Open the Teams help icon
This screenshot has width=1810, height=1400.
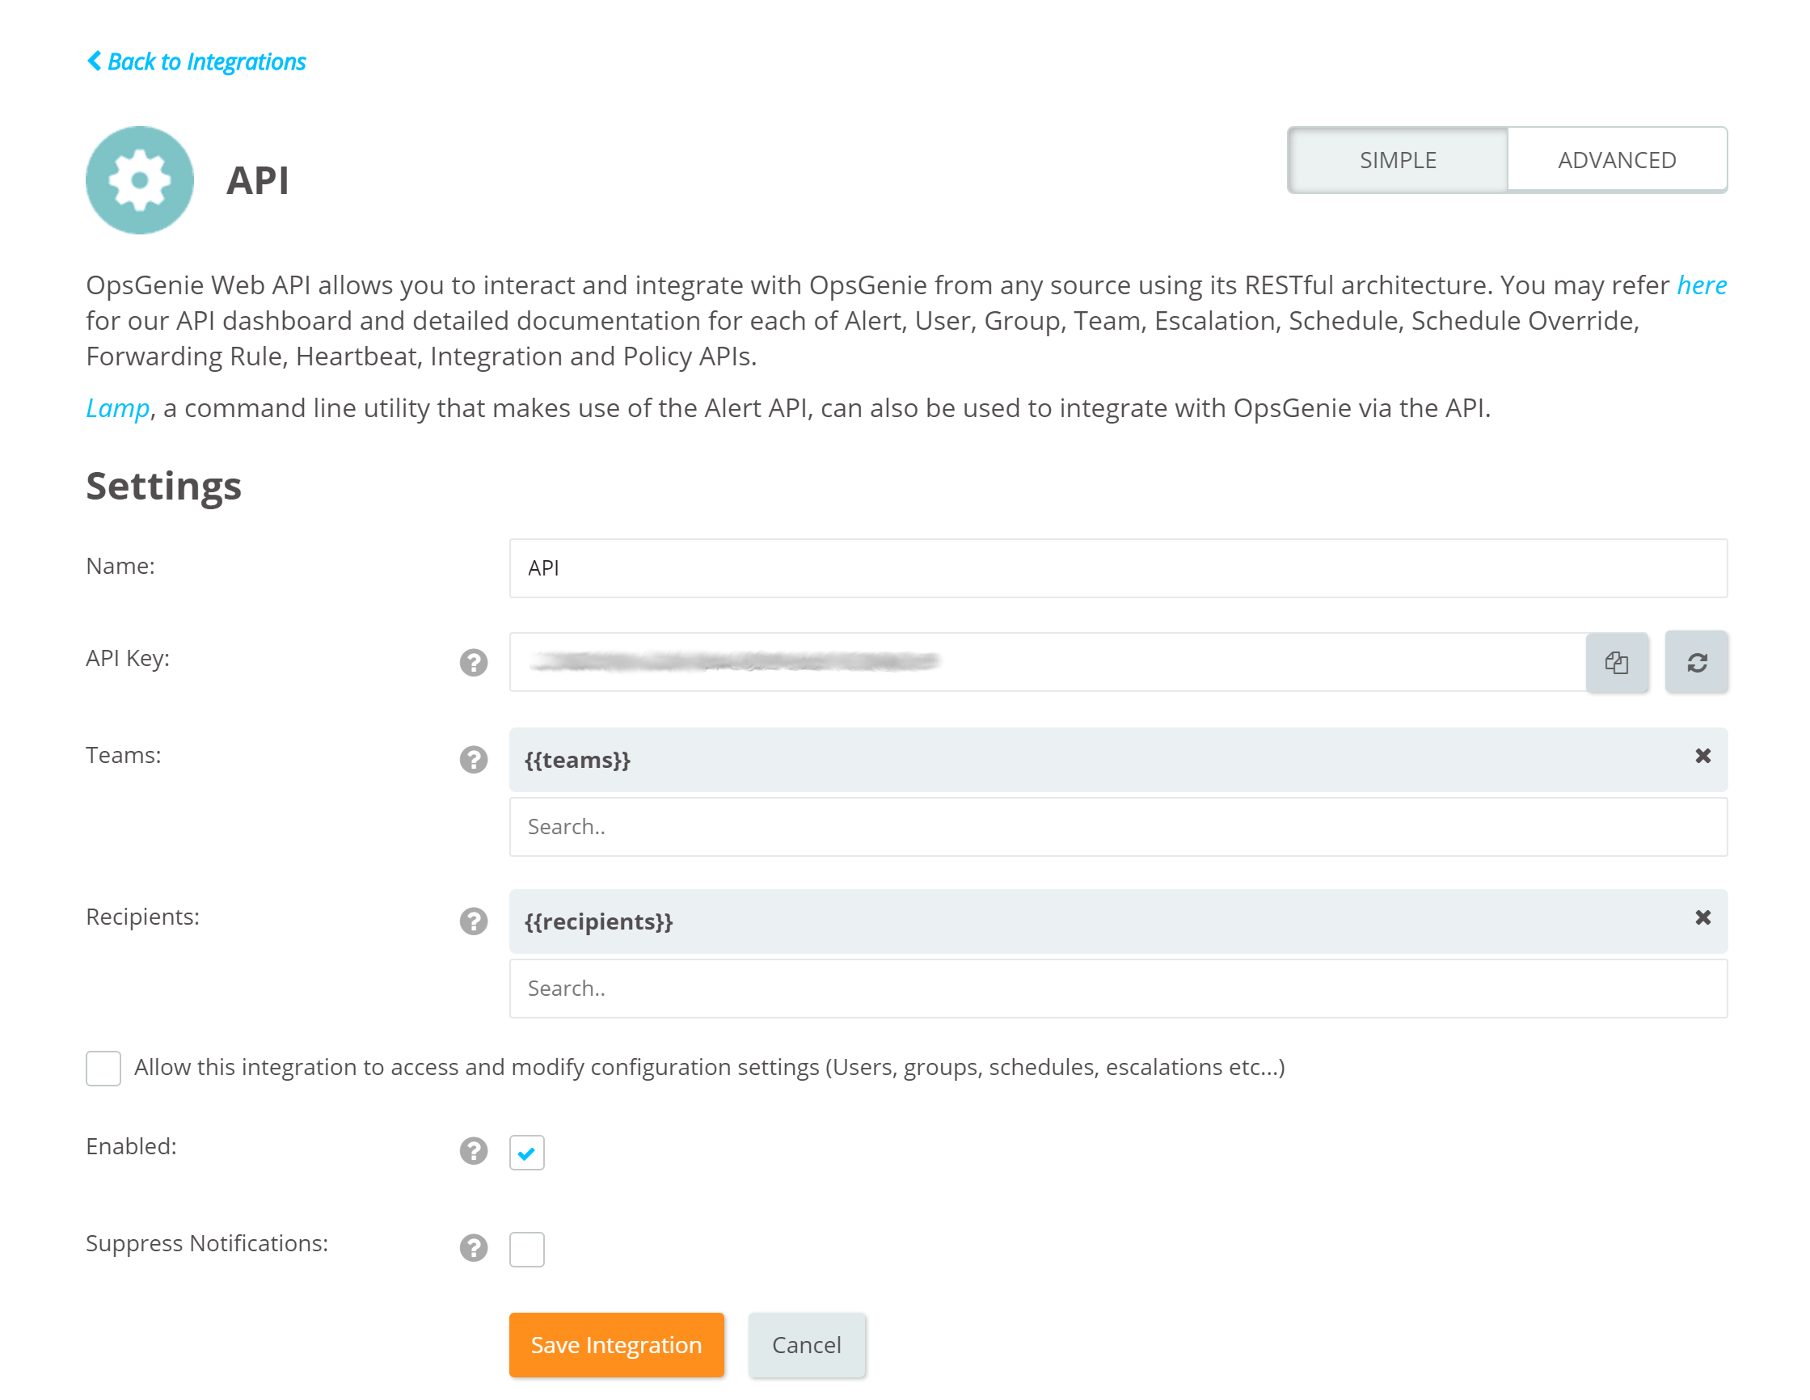[473, 759]
